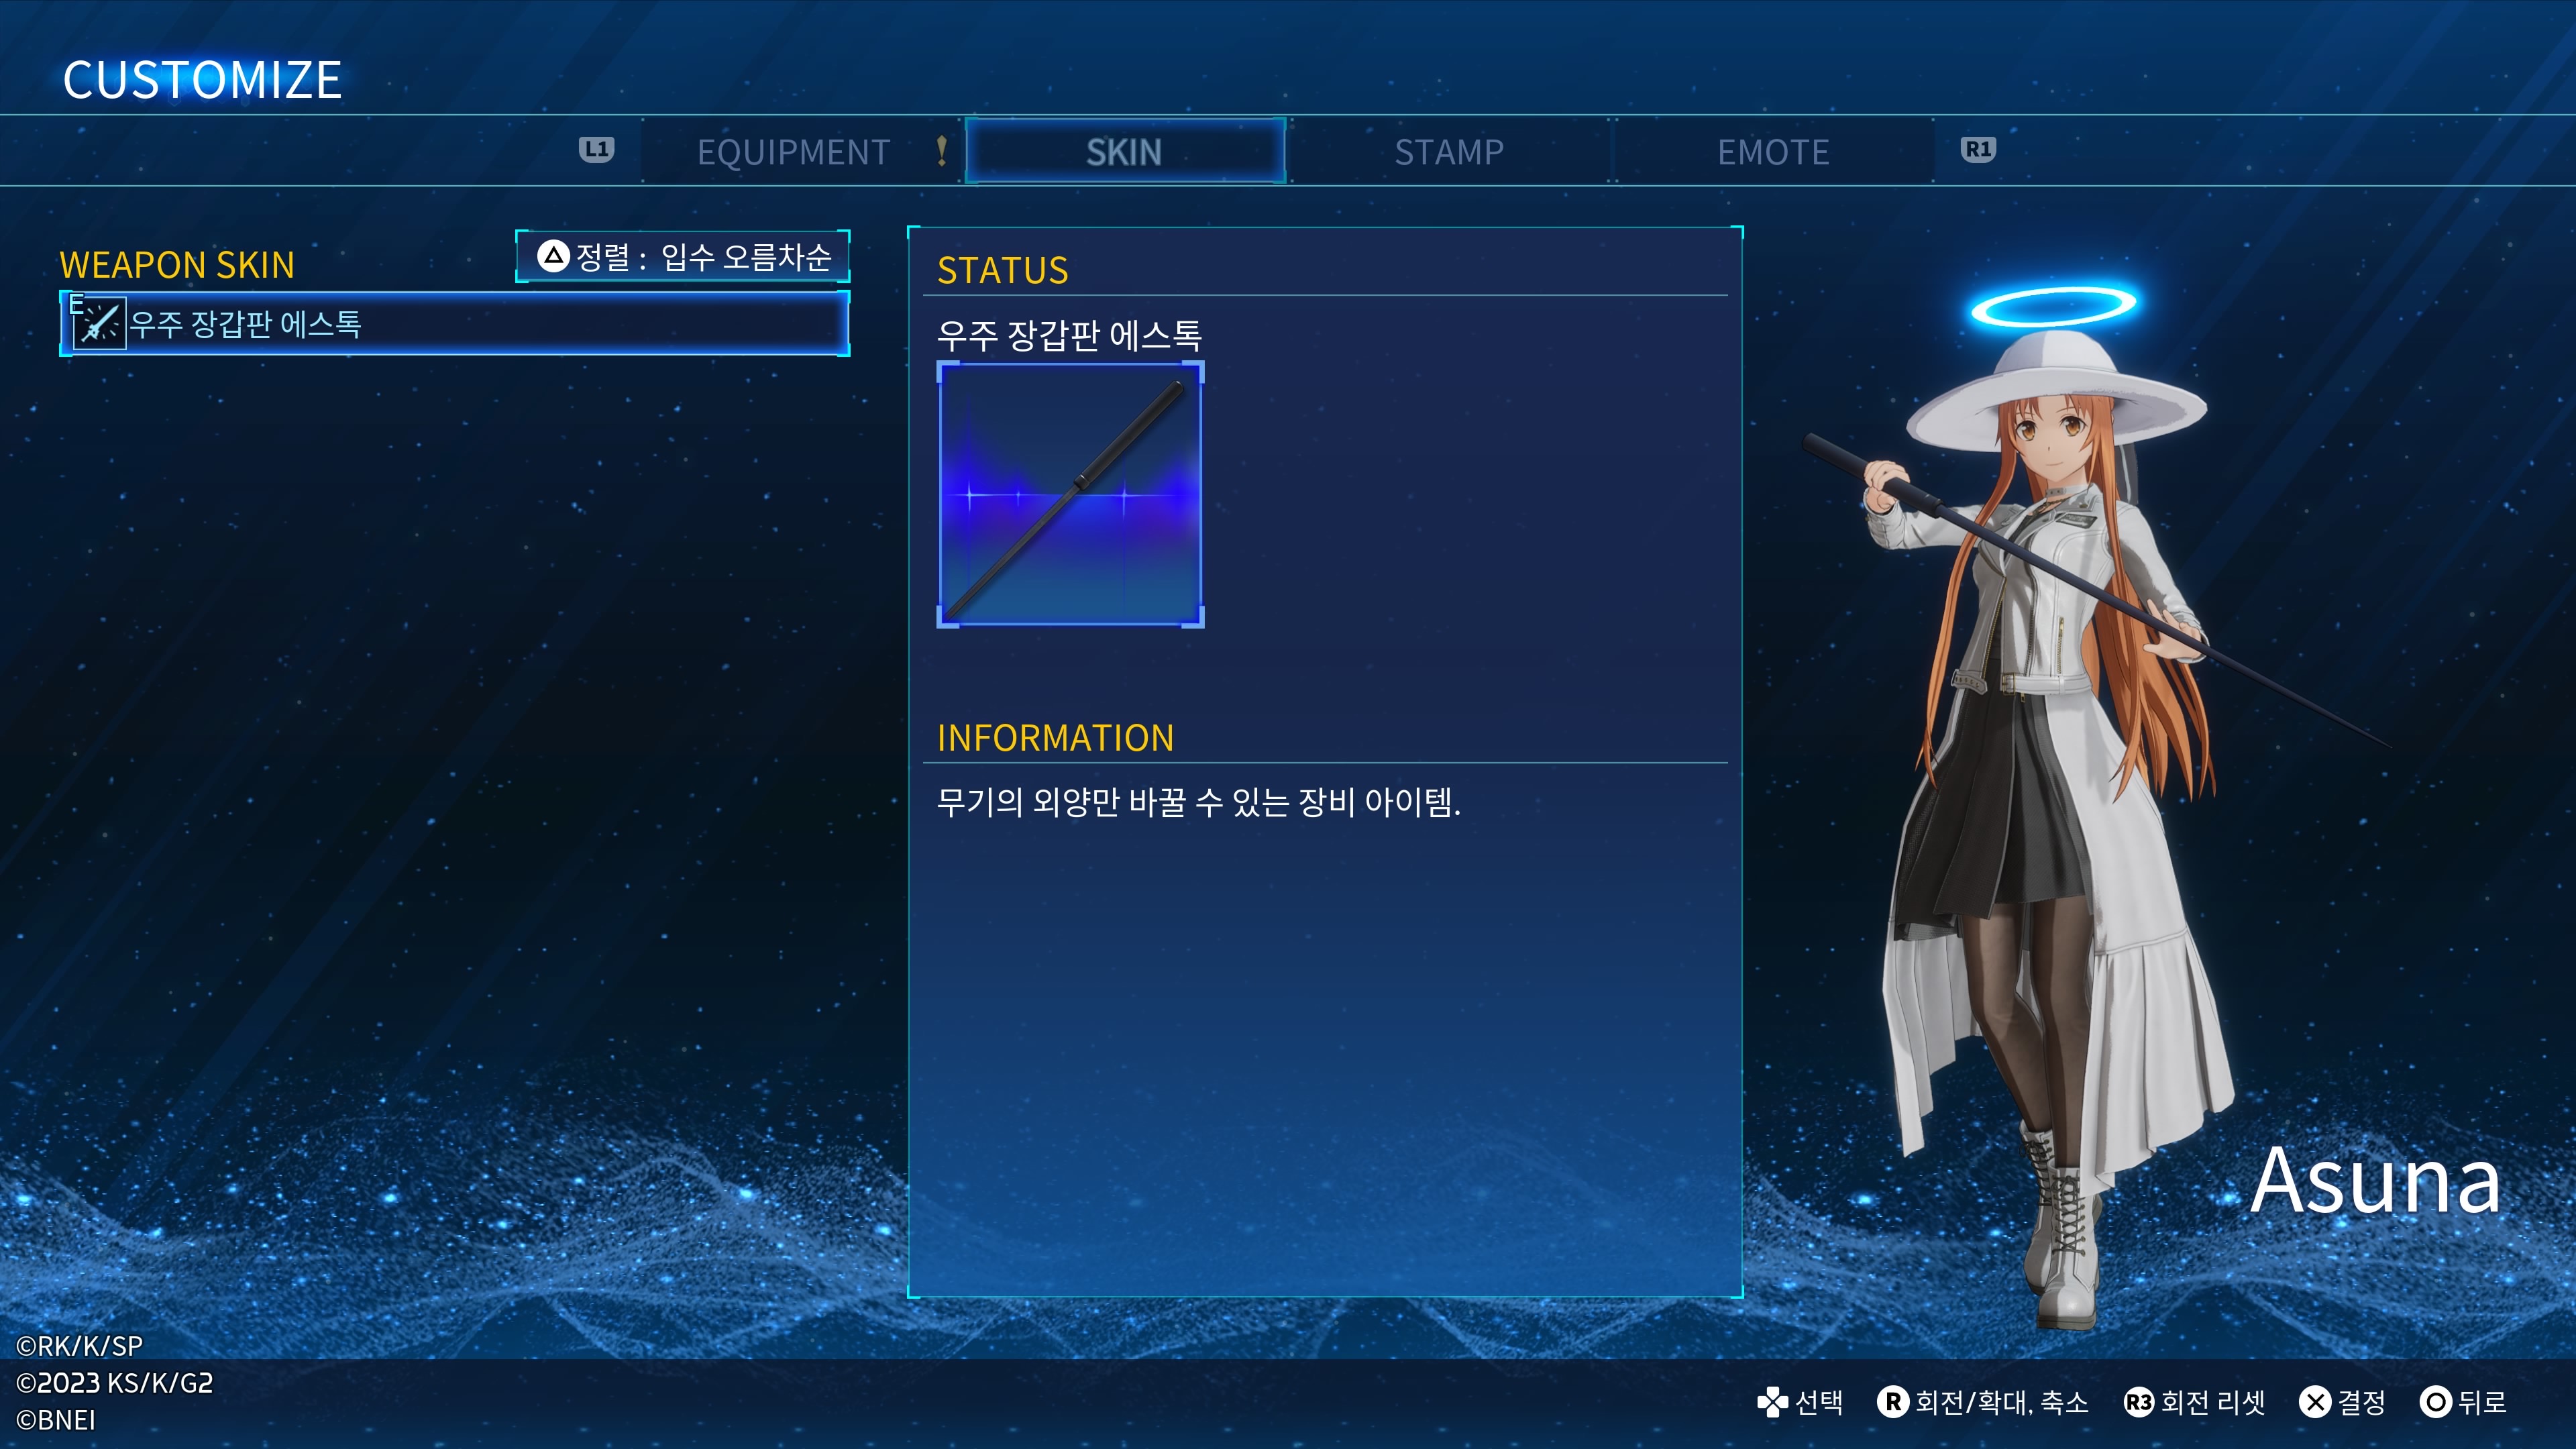Screen dimensions: 2576x1449
Task: Click the EQUIPMENT exclamation alert icon
Action: (941, 151)
